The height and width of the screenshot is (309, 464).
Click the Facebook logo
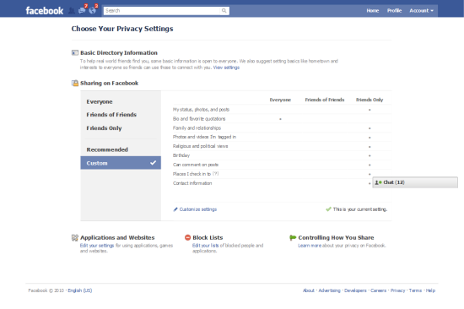click(x=45, y=11)
